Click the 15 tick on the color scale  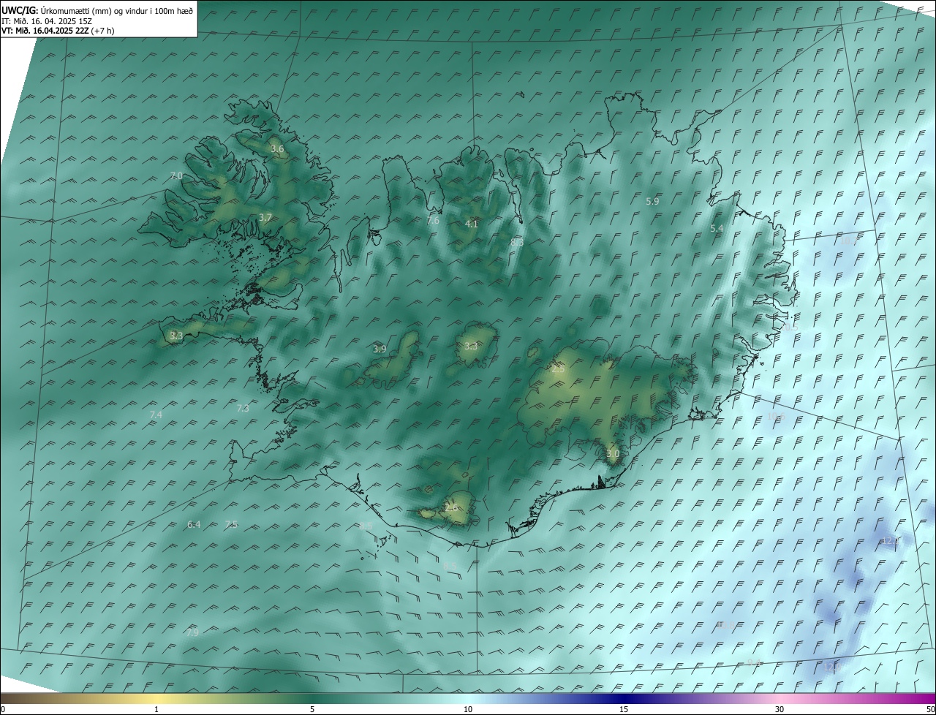(624, 710)
